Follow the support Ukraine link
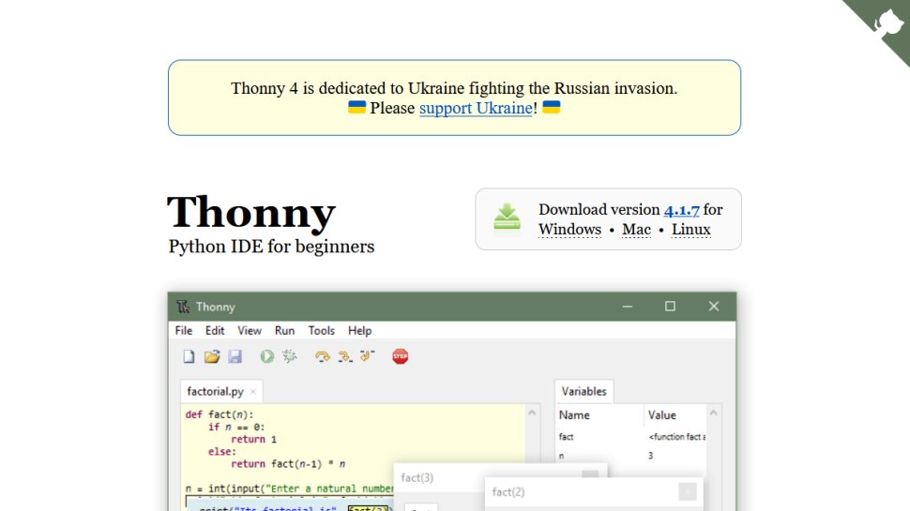This screenshot has height=511, width=910. coord(476,109)
